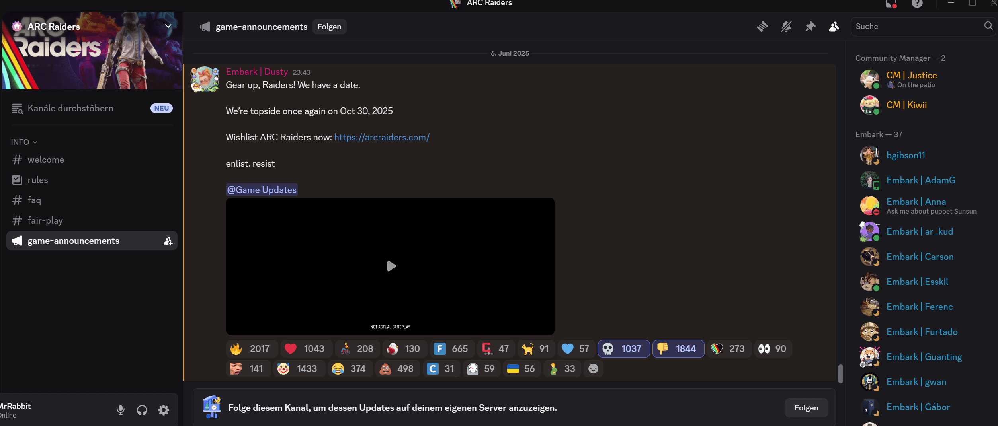Click Embark | Carson's avatar
998x426 pixels.
[870, 257]
